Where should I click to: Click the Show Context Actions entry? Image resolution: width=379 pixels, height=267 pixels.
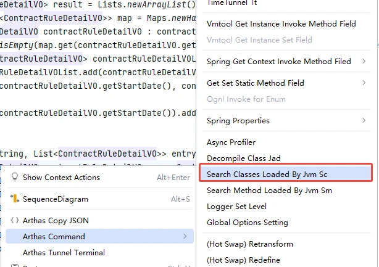pyautogui.click(x=61, y=178)
